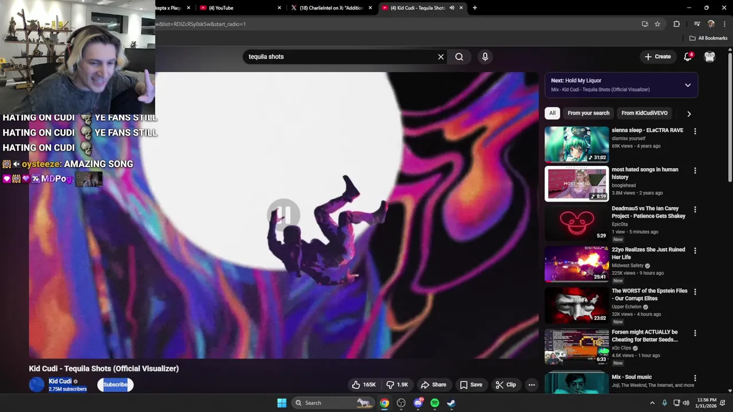Open more actions ellipsis under video
The image size is (733, 412).
(531, 385)
